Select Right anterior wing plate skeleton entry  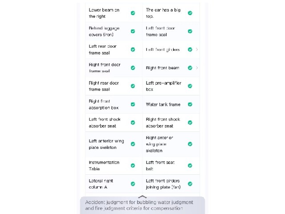coord(171,144)
